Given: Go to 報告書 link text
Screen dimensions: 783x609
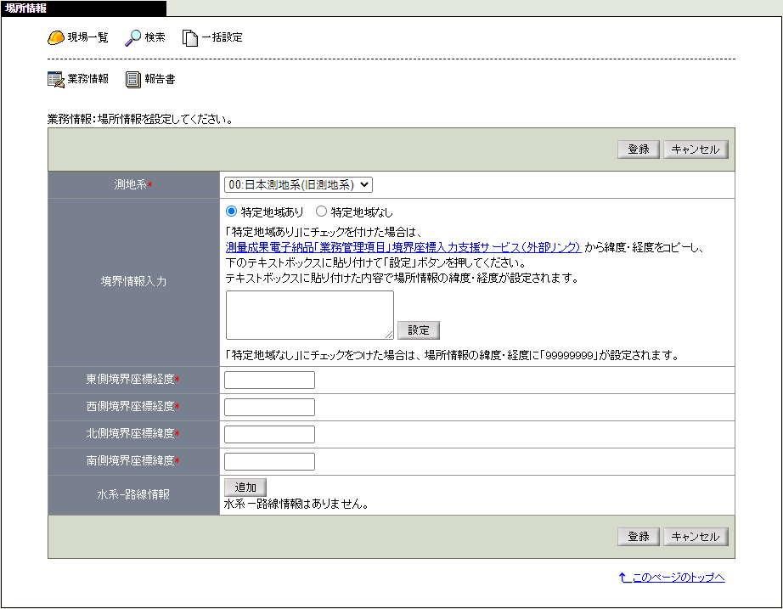Looking at the screenshot, I should pyautogui.click(x=160, y=79).
